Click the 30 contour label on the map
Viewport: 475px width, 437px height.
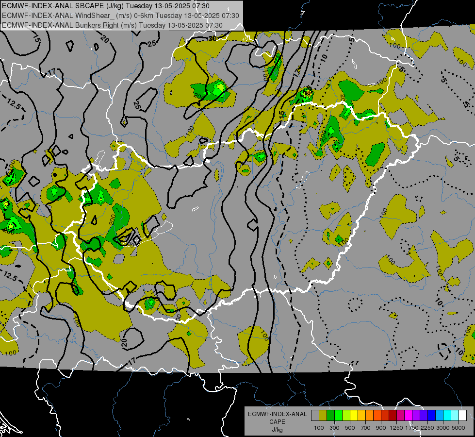click(212, 38)
